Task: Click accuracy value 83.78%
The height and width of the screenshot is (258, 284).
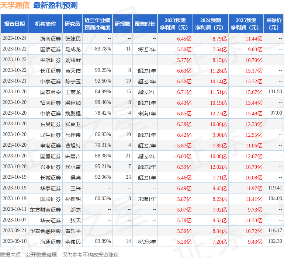Action: (x=103, y=49)
